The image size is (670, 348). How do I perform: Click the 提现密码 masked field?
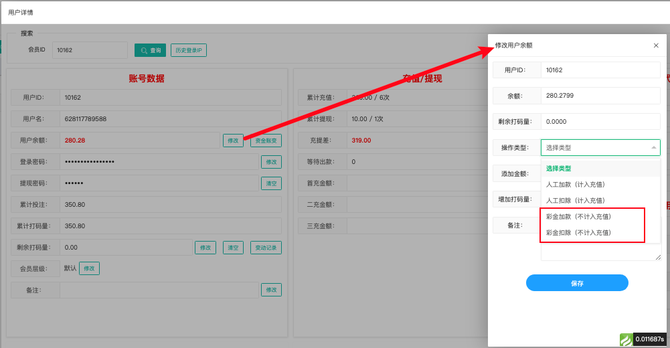(x=159, y=183)
